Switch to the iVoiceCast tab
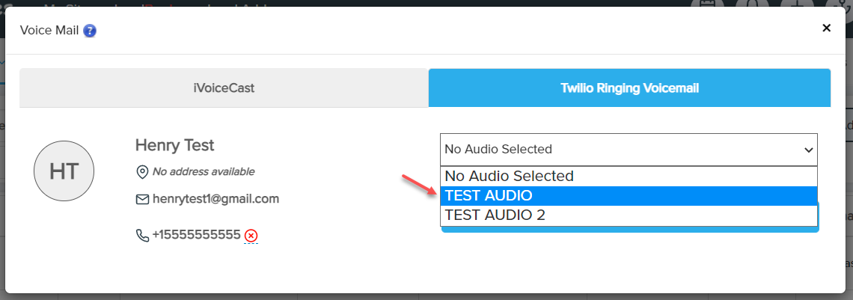 tap(224, 88)
